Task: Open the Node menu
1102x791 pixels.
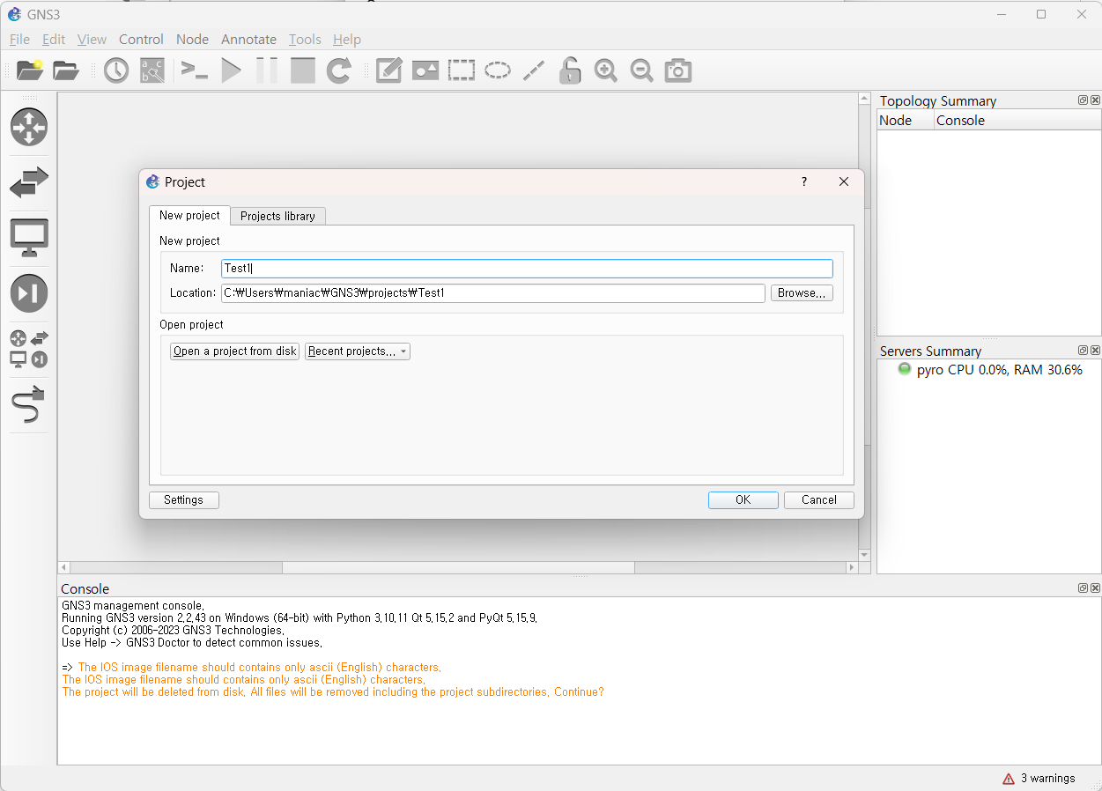Action: [192, 40]
